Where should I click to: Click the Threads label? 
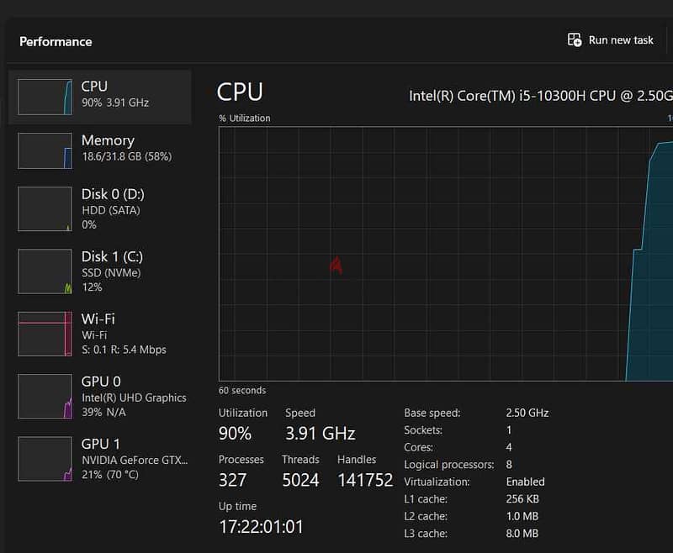click(x=300, y=460)
